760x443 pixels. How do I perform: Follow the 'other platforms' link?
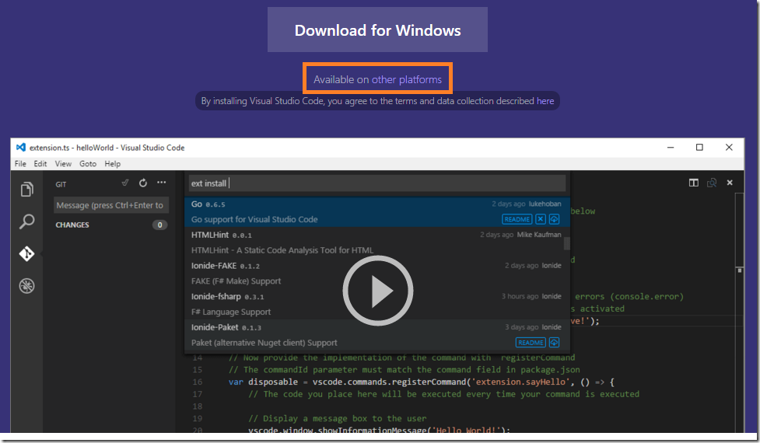coord(407,79)
